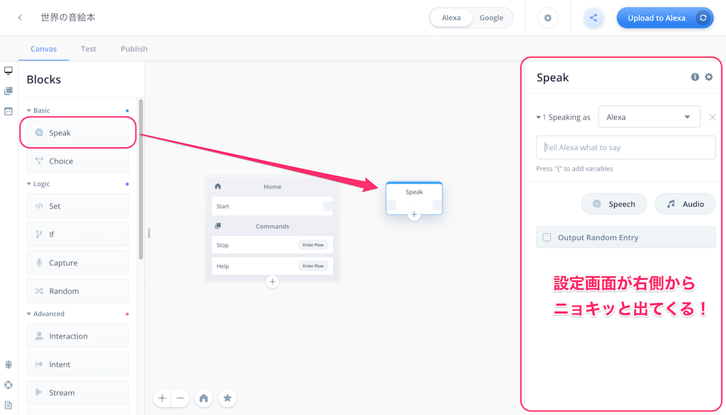
Task: Check the Output Random Entry checkbox
Action: (547, 237)
